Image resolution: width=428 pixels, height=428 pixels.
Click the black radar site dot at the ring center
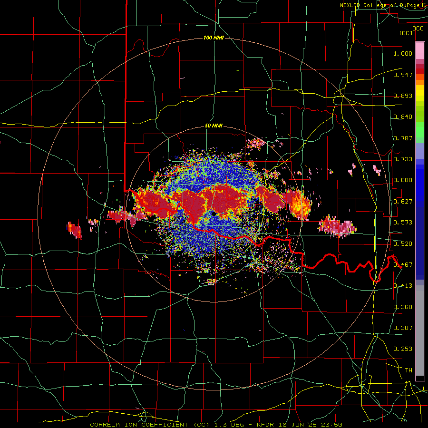pyautogui.click(x=214, y=214)
